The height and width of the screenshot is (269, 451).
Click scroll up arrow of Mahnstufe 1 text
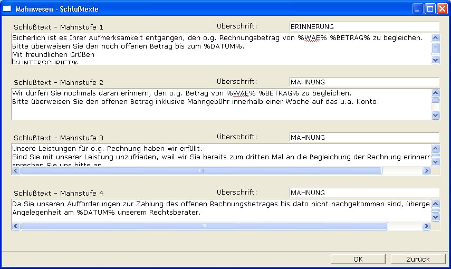pyautogui.click(x=435, y=37)
